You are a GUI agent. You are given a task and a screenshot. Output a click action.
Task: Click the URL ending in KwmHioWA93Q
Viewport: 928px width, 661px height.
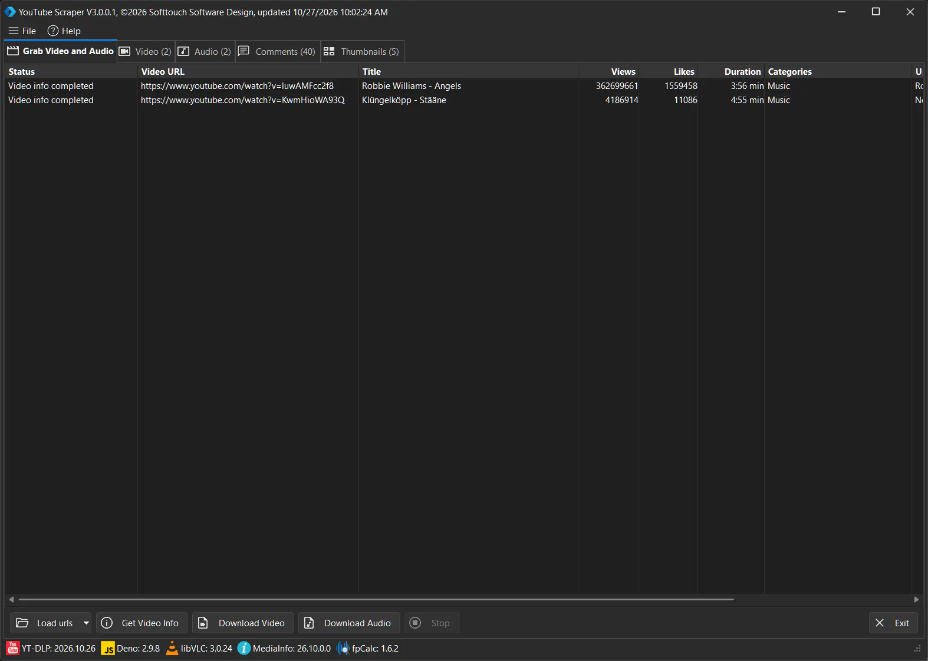[x=243, y=100]
